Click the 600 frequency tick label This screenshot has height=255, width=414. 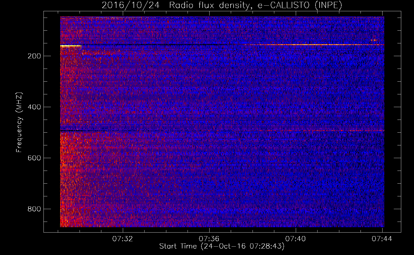tap(34, 158)
